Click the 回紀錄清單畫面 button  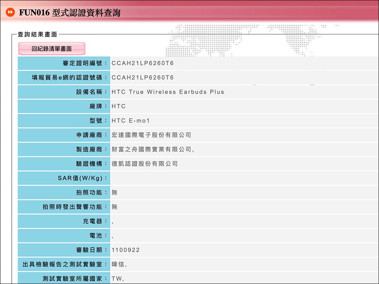click(x=52, y=48)
